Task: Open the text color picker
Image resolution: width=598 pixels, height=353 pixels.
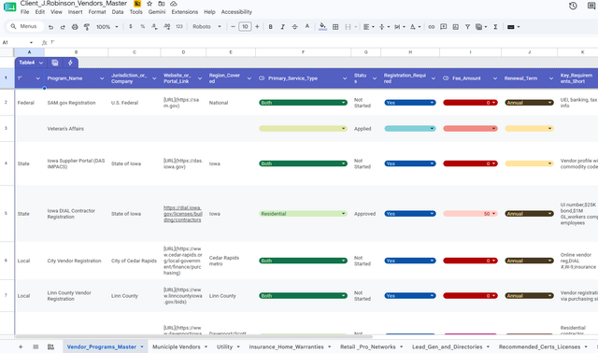Action: click(x=307, y=27)
